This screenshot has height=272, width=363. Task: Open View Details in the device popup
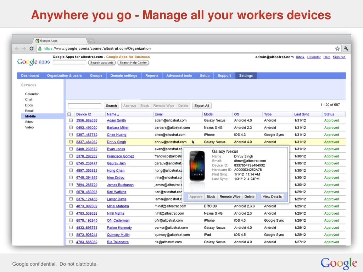[x=272, y=197]
